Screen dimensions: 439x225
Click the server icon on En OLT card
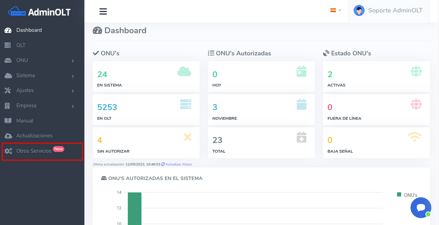tap(185, 104)
